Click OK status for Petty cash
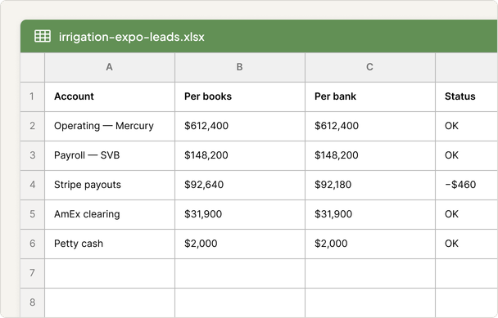Image resolution: width=498 pixels, height=318 pixels. (x=467, y=244)
